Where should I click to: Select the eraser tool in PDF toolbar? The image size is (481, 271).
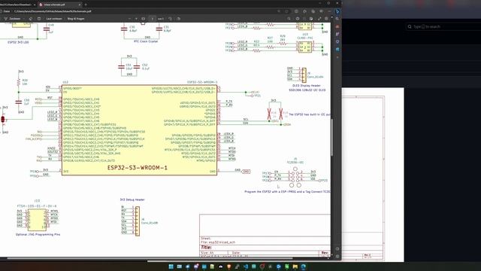coord(30,19)
